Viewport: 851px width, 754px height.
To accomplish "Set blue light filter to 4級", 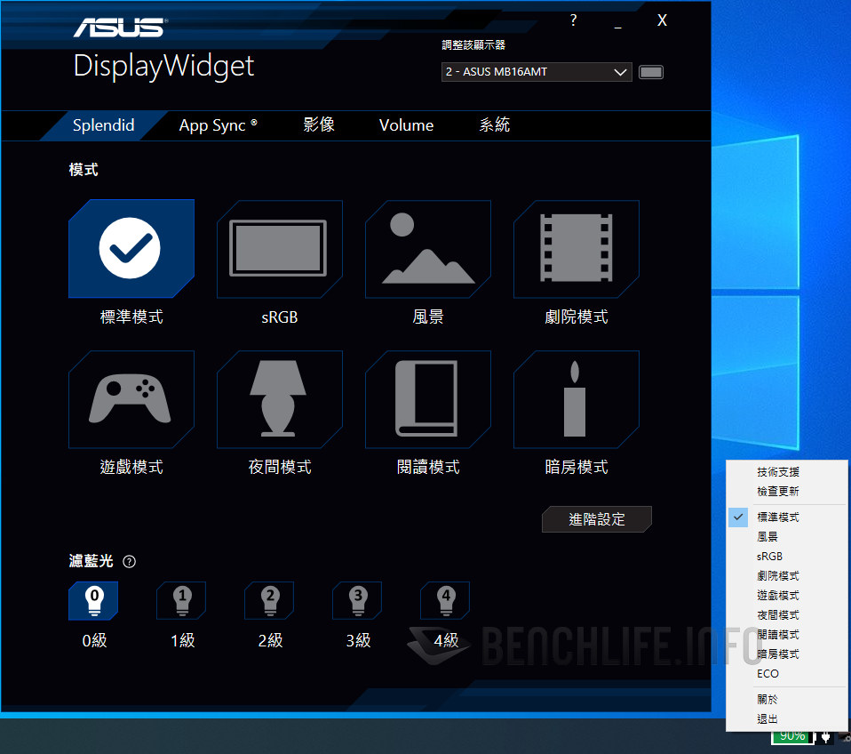I will (x=445, y=601).
